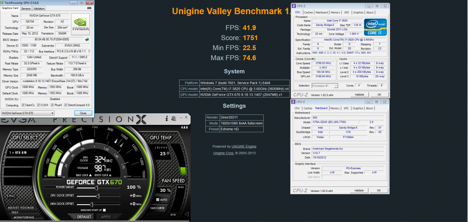
Task: Click the CPU-Z title bar icon of CPU window
Action: (294, 5)
